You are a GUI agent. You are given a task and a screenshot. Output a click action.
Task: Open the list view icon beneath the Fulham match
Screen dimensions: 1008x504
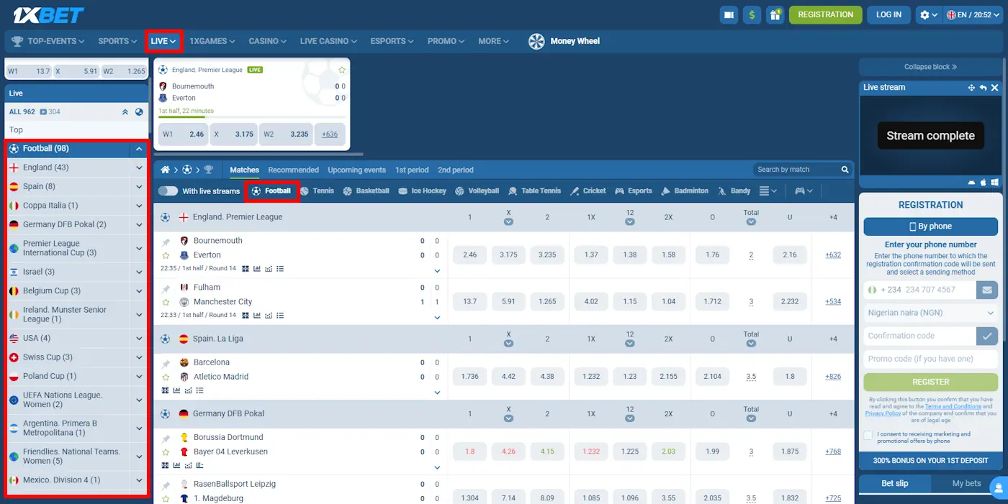(280, 315)
